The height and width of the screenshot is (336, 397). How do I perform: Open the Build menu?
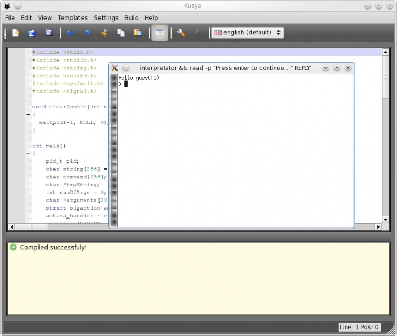131,17
